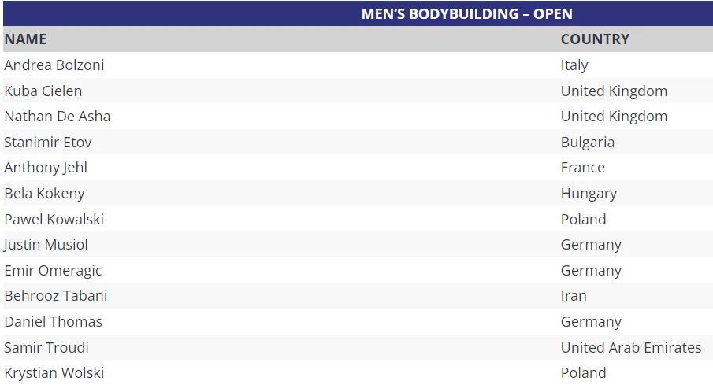Screen dimensions: 713x385
Task: Select the Iran country cell
Action: (574, 296)
